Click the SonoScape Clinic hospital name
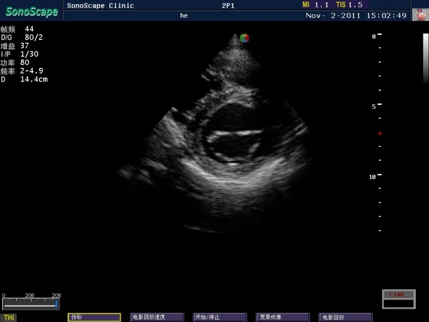429x322 pixels. [x=100, y=6]
